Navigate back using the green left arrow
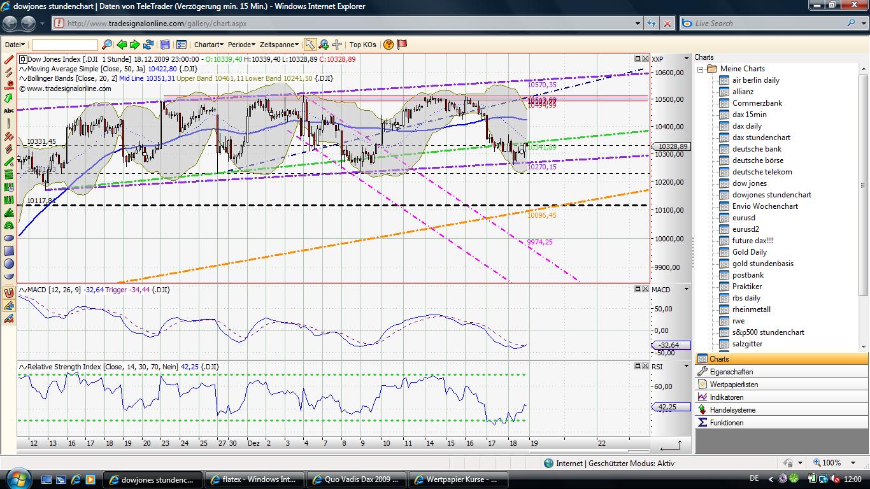 point(121,45)
